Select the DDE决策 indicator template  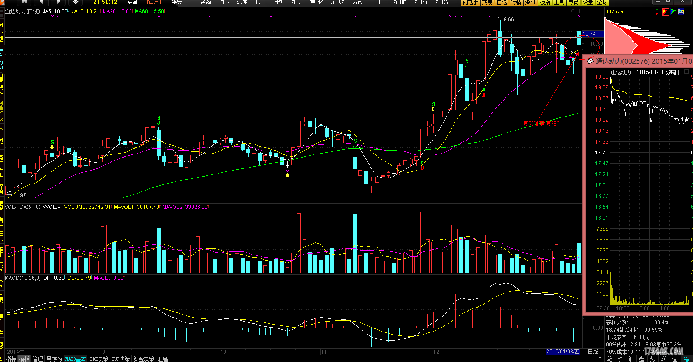point(99,359)
